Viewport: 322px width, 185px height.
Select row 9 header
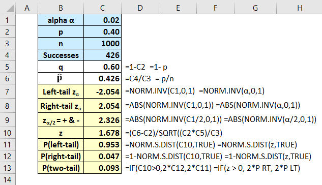pyautogui.click(x=8, y=120)
